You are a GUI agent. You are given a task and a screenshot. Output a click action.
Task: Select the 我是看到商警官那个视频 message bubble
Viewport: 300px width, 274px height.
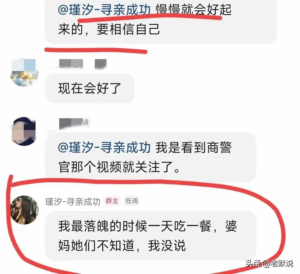pos(151,157)
